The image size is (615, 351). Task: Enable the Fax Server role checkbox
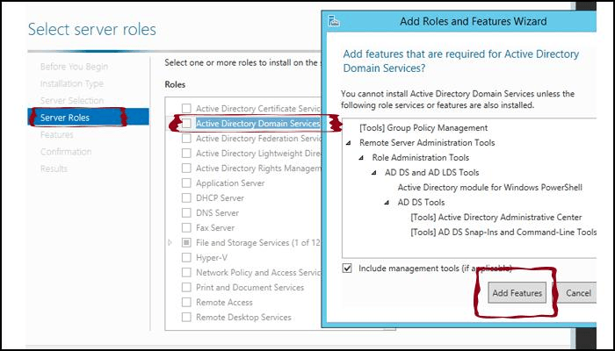pos(186,227)
